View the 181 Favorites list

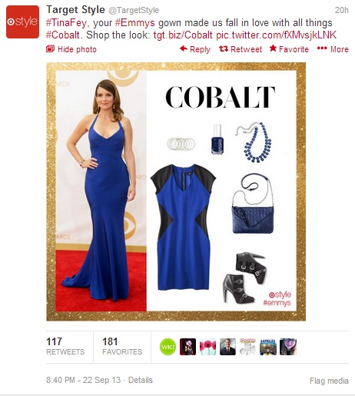point(122,346)
